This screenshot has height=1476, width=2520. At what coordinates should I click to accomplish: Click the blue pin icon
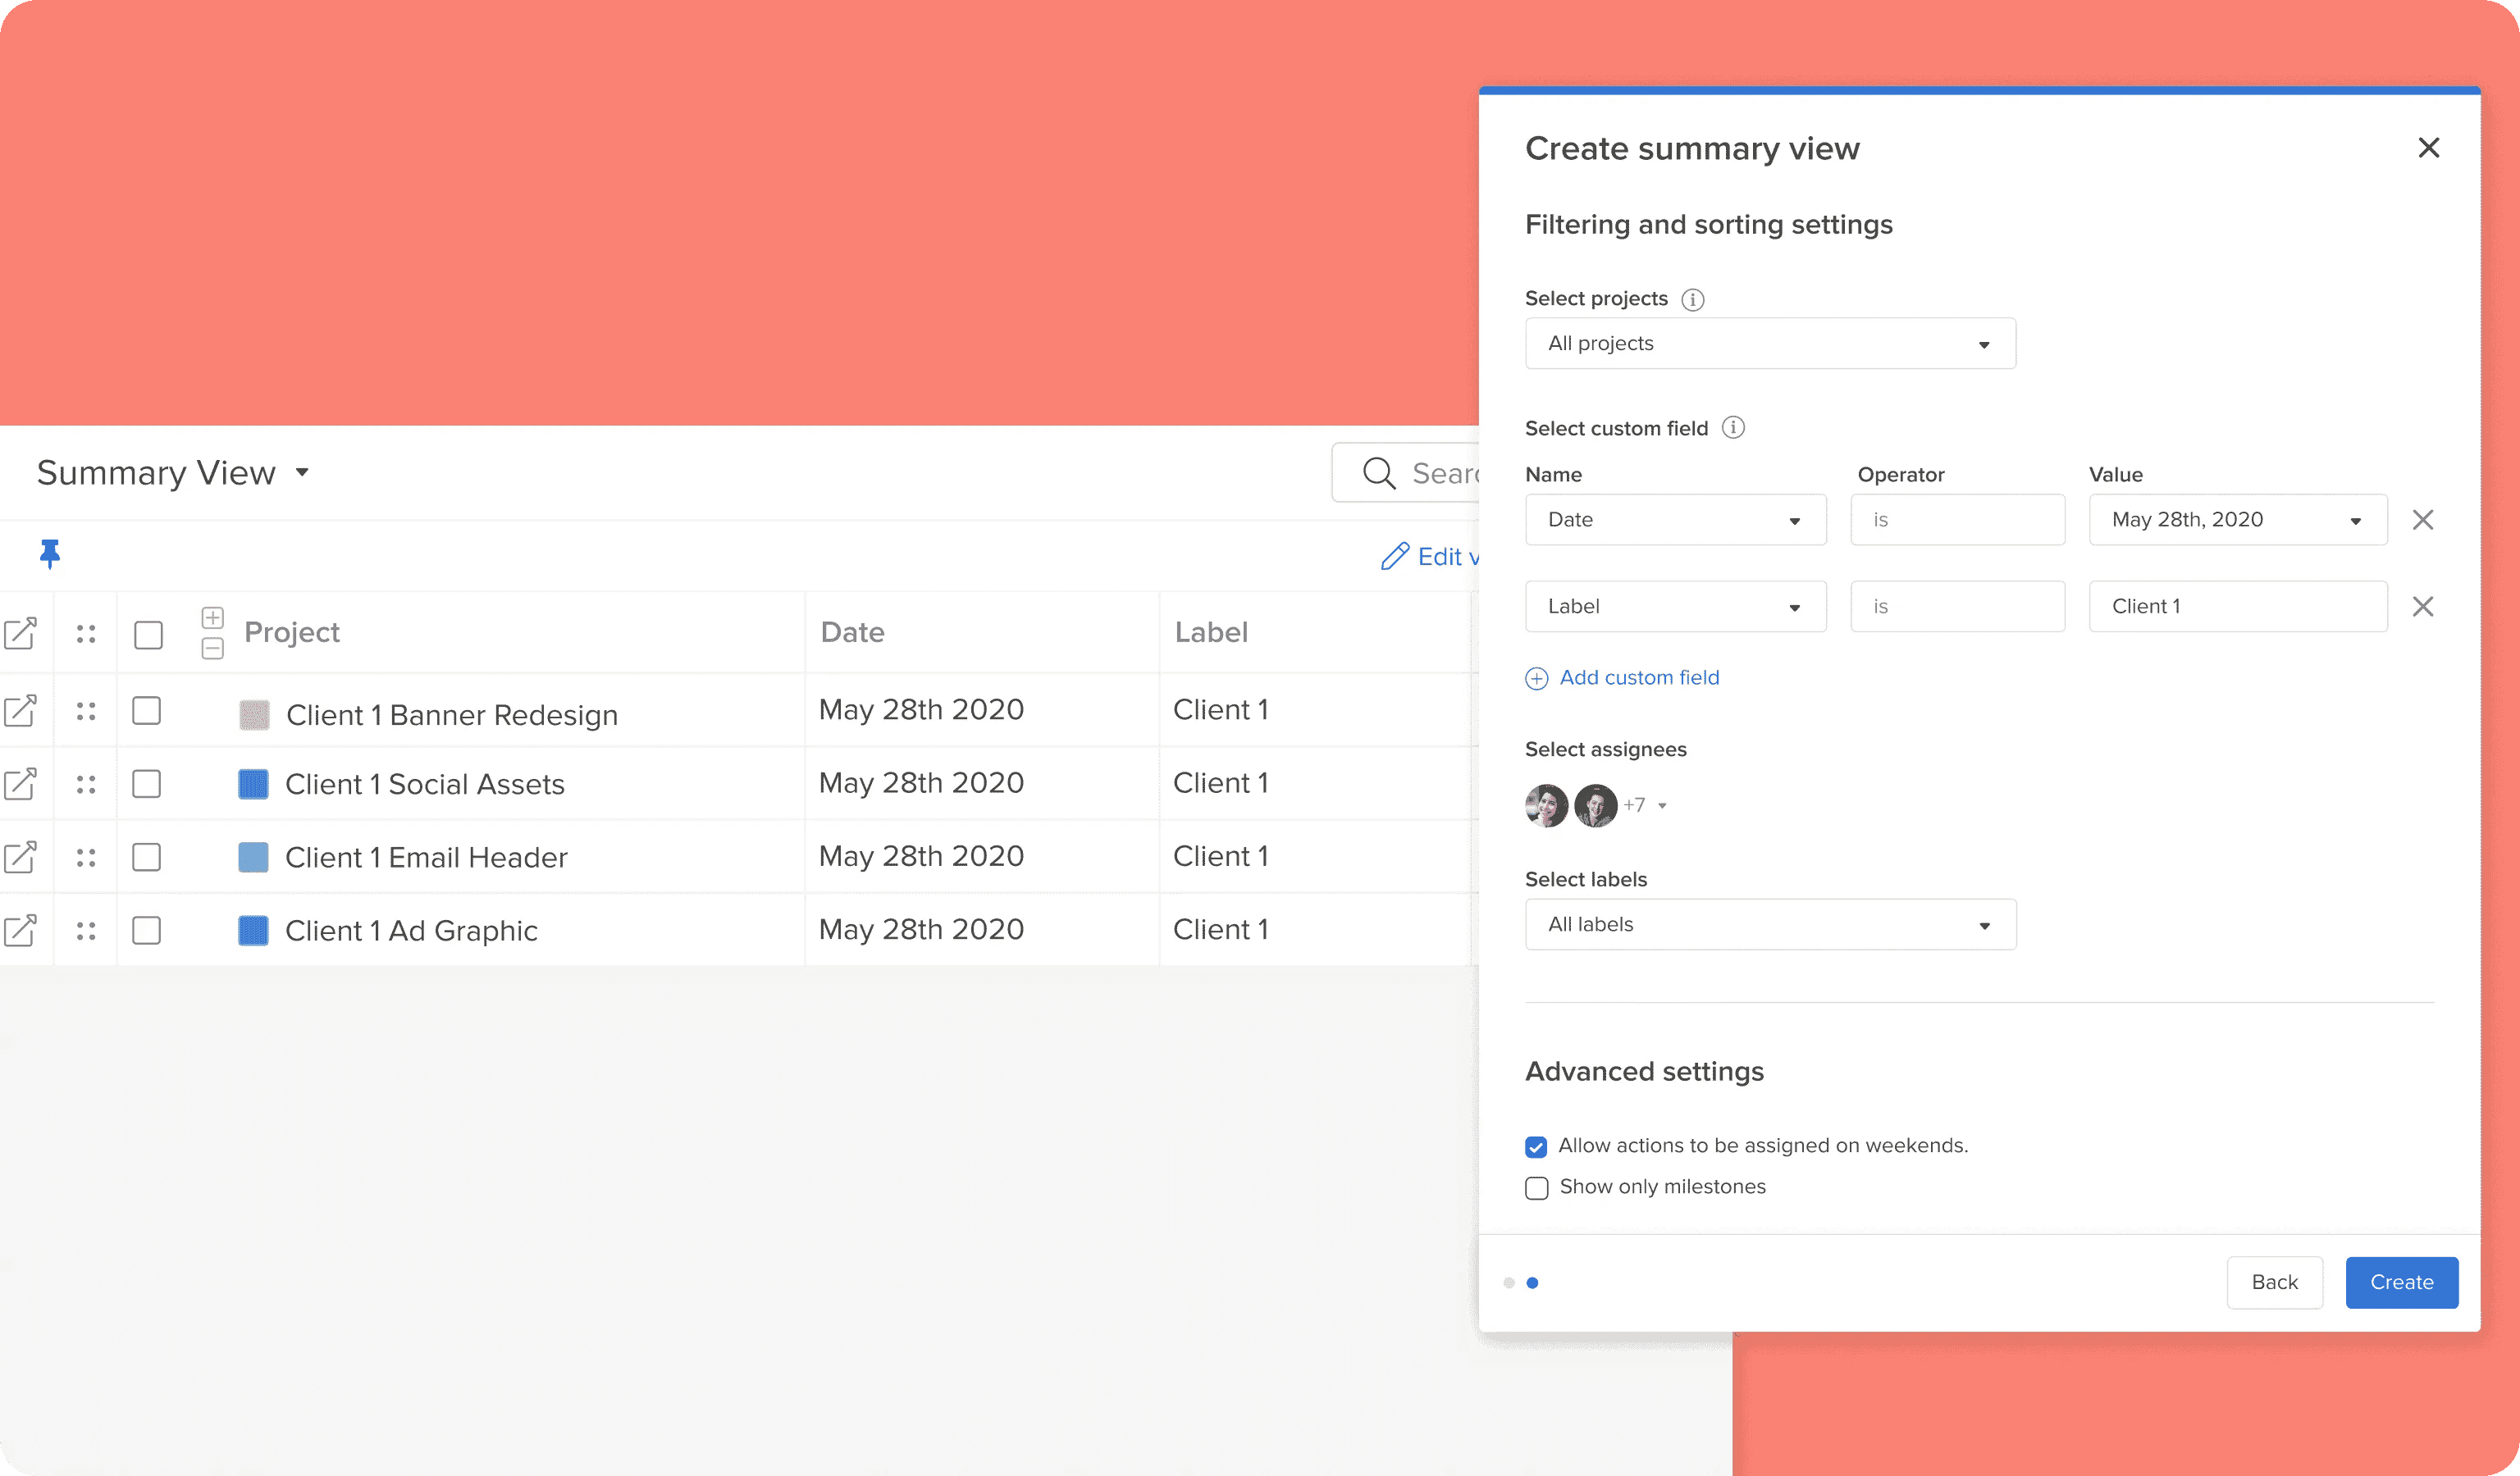(50, 553)
